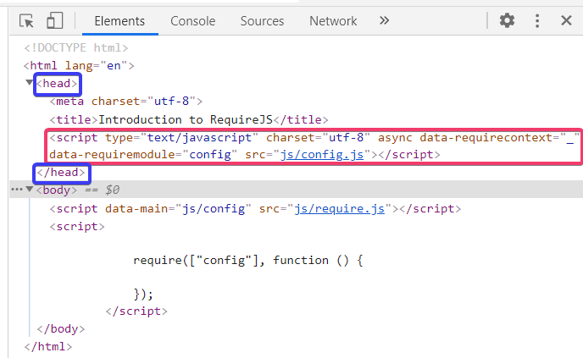
Task: Select the title element line
Action: 188,119
